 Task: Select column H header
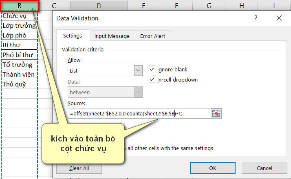point(241,6)
